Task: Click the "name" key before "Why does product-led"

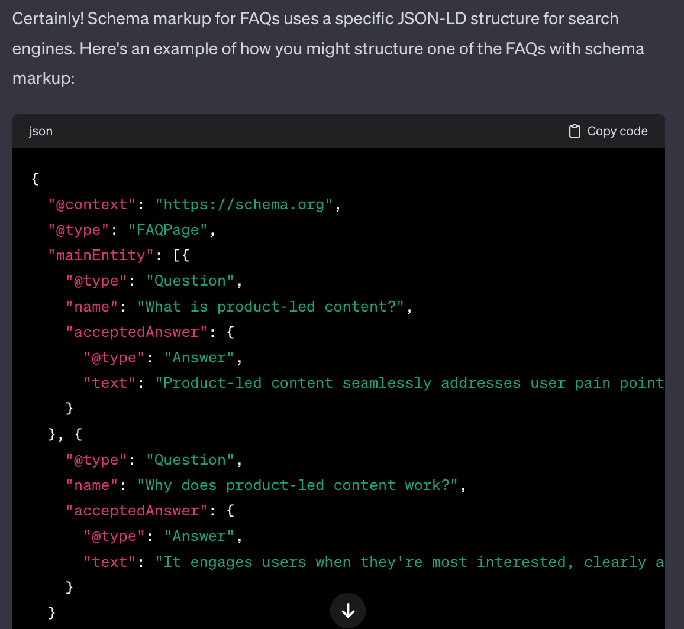Action: tap(92, 485)
